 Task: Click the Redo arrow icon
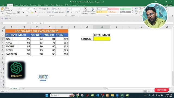tap(10, 19)
